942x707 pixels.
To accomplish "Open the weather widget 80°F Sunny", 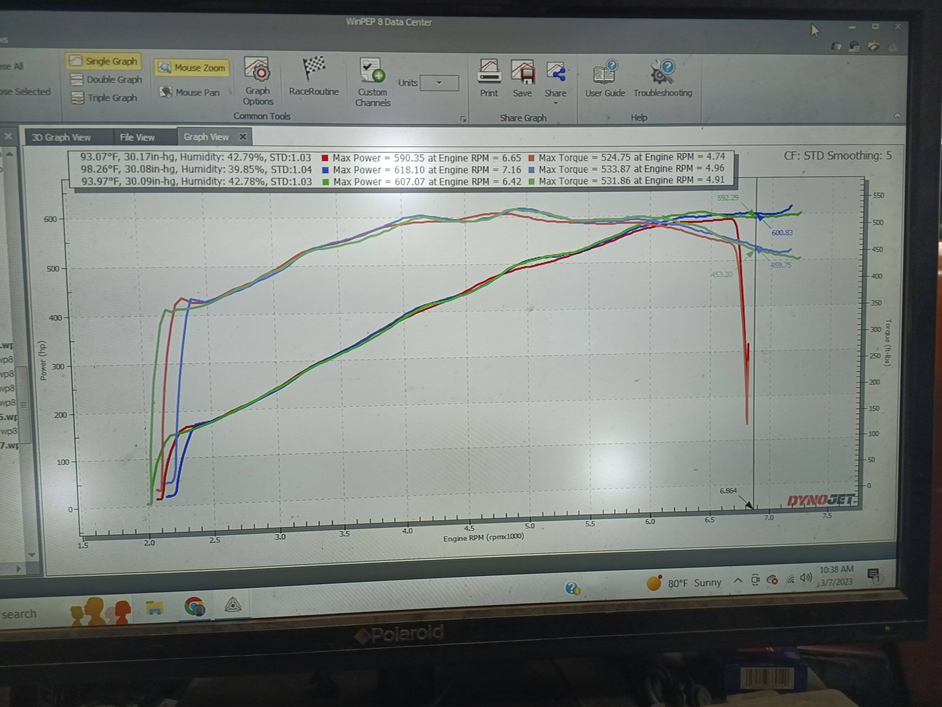I will [x=684, y=583].
